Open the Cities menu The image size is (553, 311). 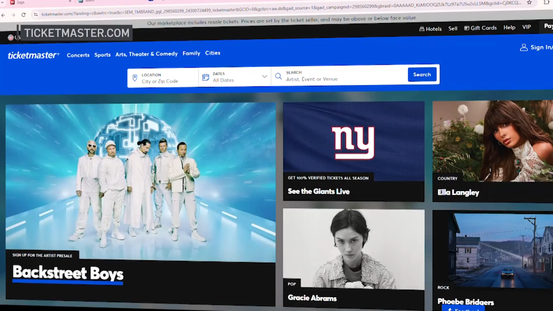point(212,53)
